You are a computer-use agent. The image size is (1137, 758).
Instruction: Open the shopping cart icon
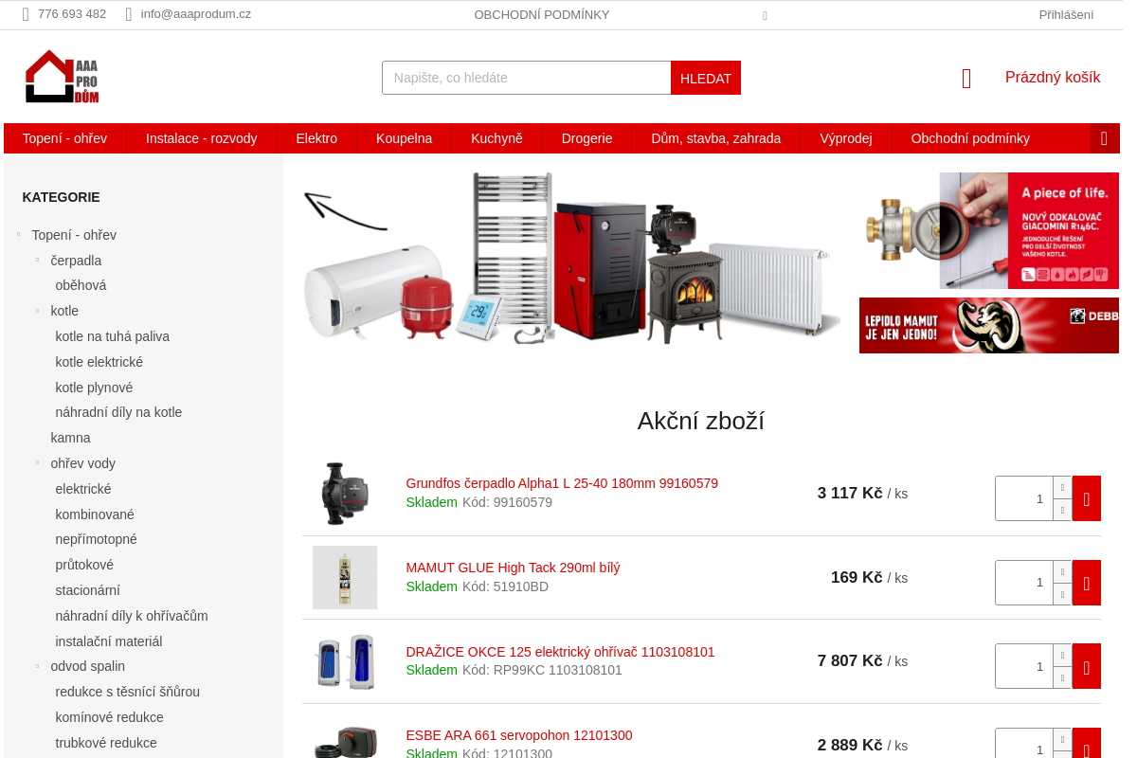click(x=966, y=79)
